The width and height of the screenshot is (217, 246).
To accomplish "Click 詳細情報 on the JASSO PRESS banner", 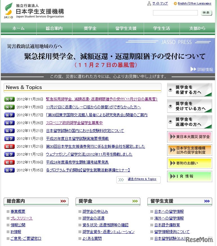I will (201, 69).
